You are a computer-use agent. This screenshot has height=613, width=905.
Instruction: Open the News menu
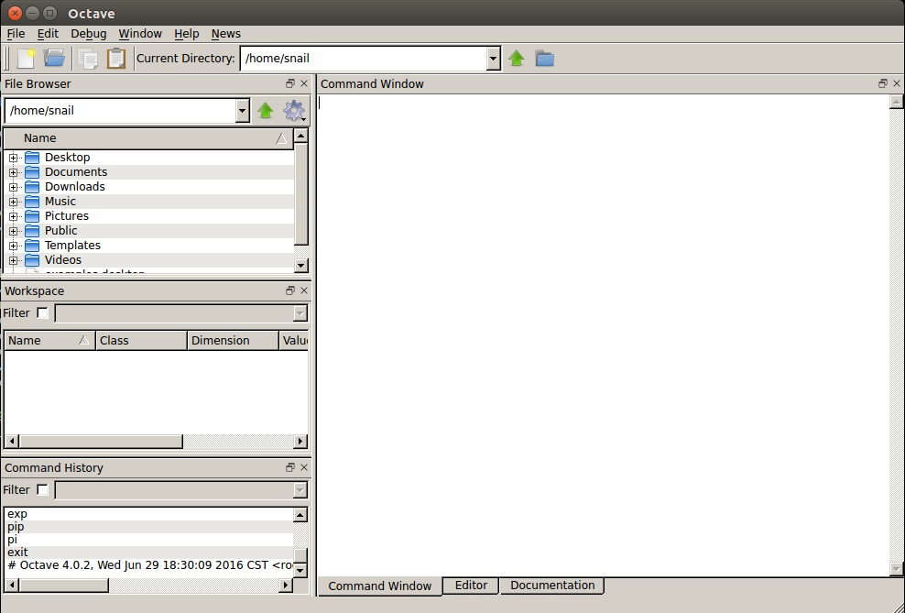[x=225, y=34]
